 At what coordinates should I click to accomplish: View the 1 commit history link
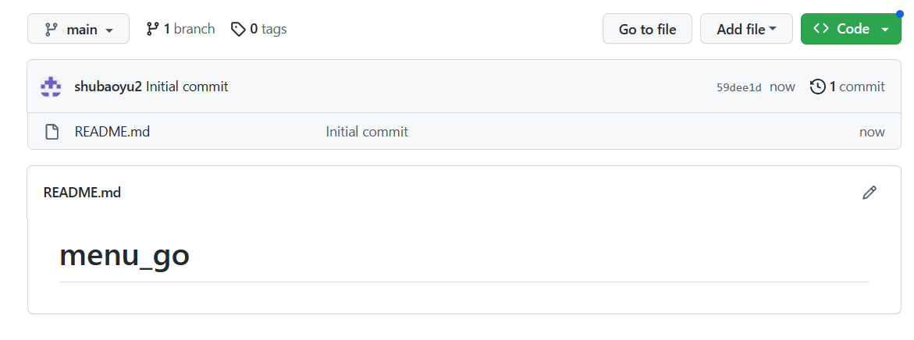click(x=856, y=87)
